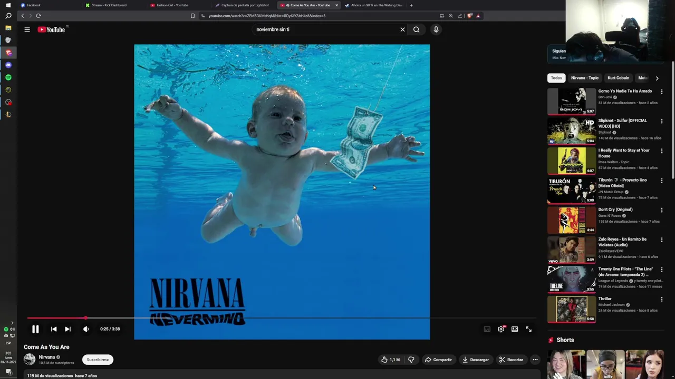Open options for I Really Want to Stay
Screen dimensions: 675x379
point(662,151)
